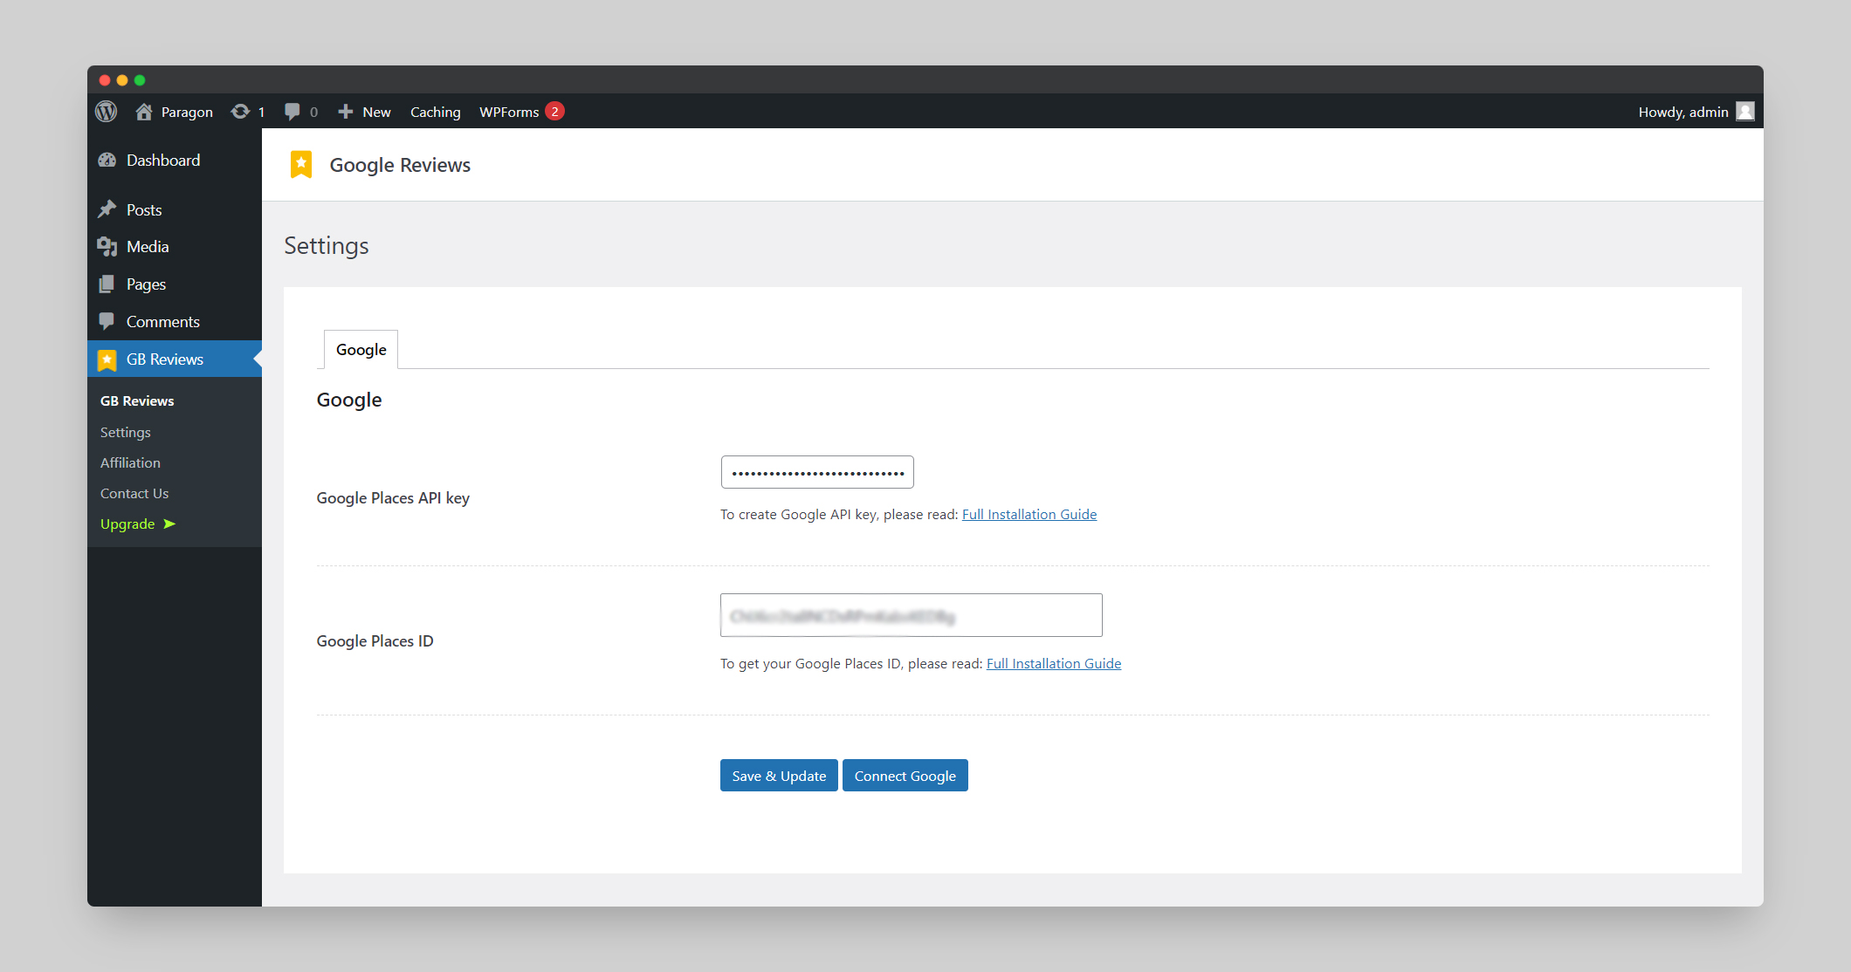Click the comments count 0
1851x972 pixels.
pos(313,113)
